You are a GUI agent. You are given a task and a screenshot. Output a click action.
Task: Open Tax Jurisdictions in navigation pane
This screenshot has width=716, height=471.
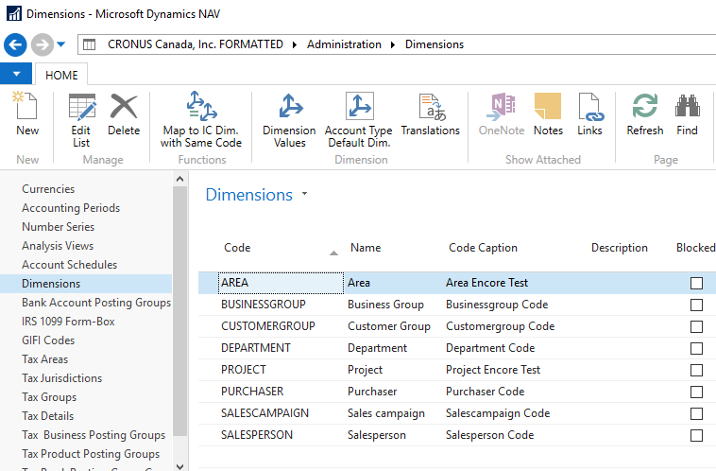click(61, 378)
